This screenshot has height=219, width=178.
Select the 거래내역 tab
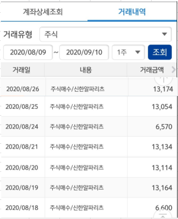click(132, 12)
